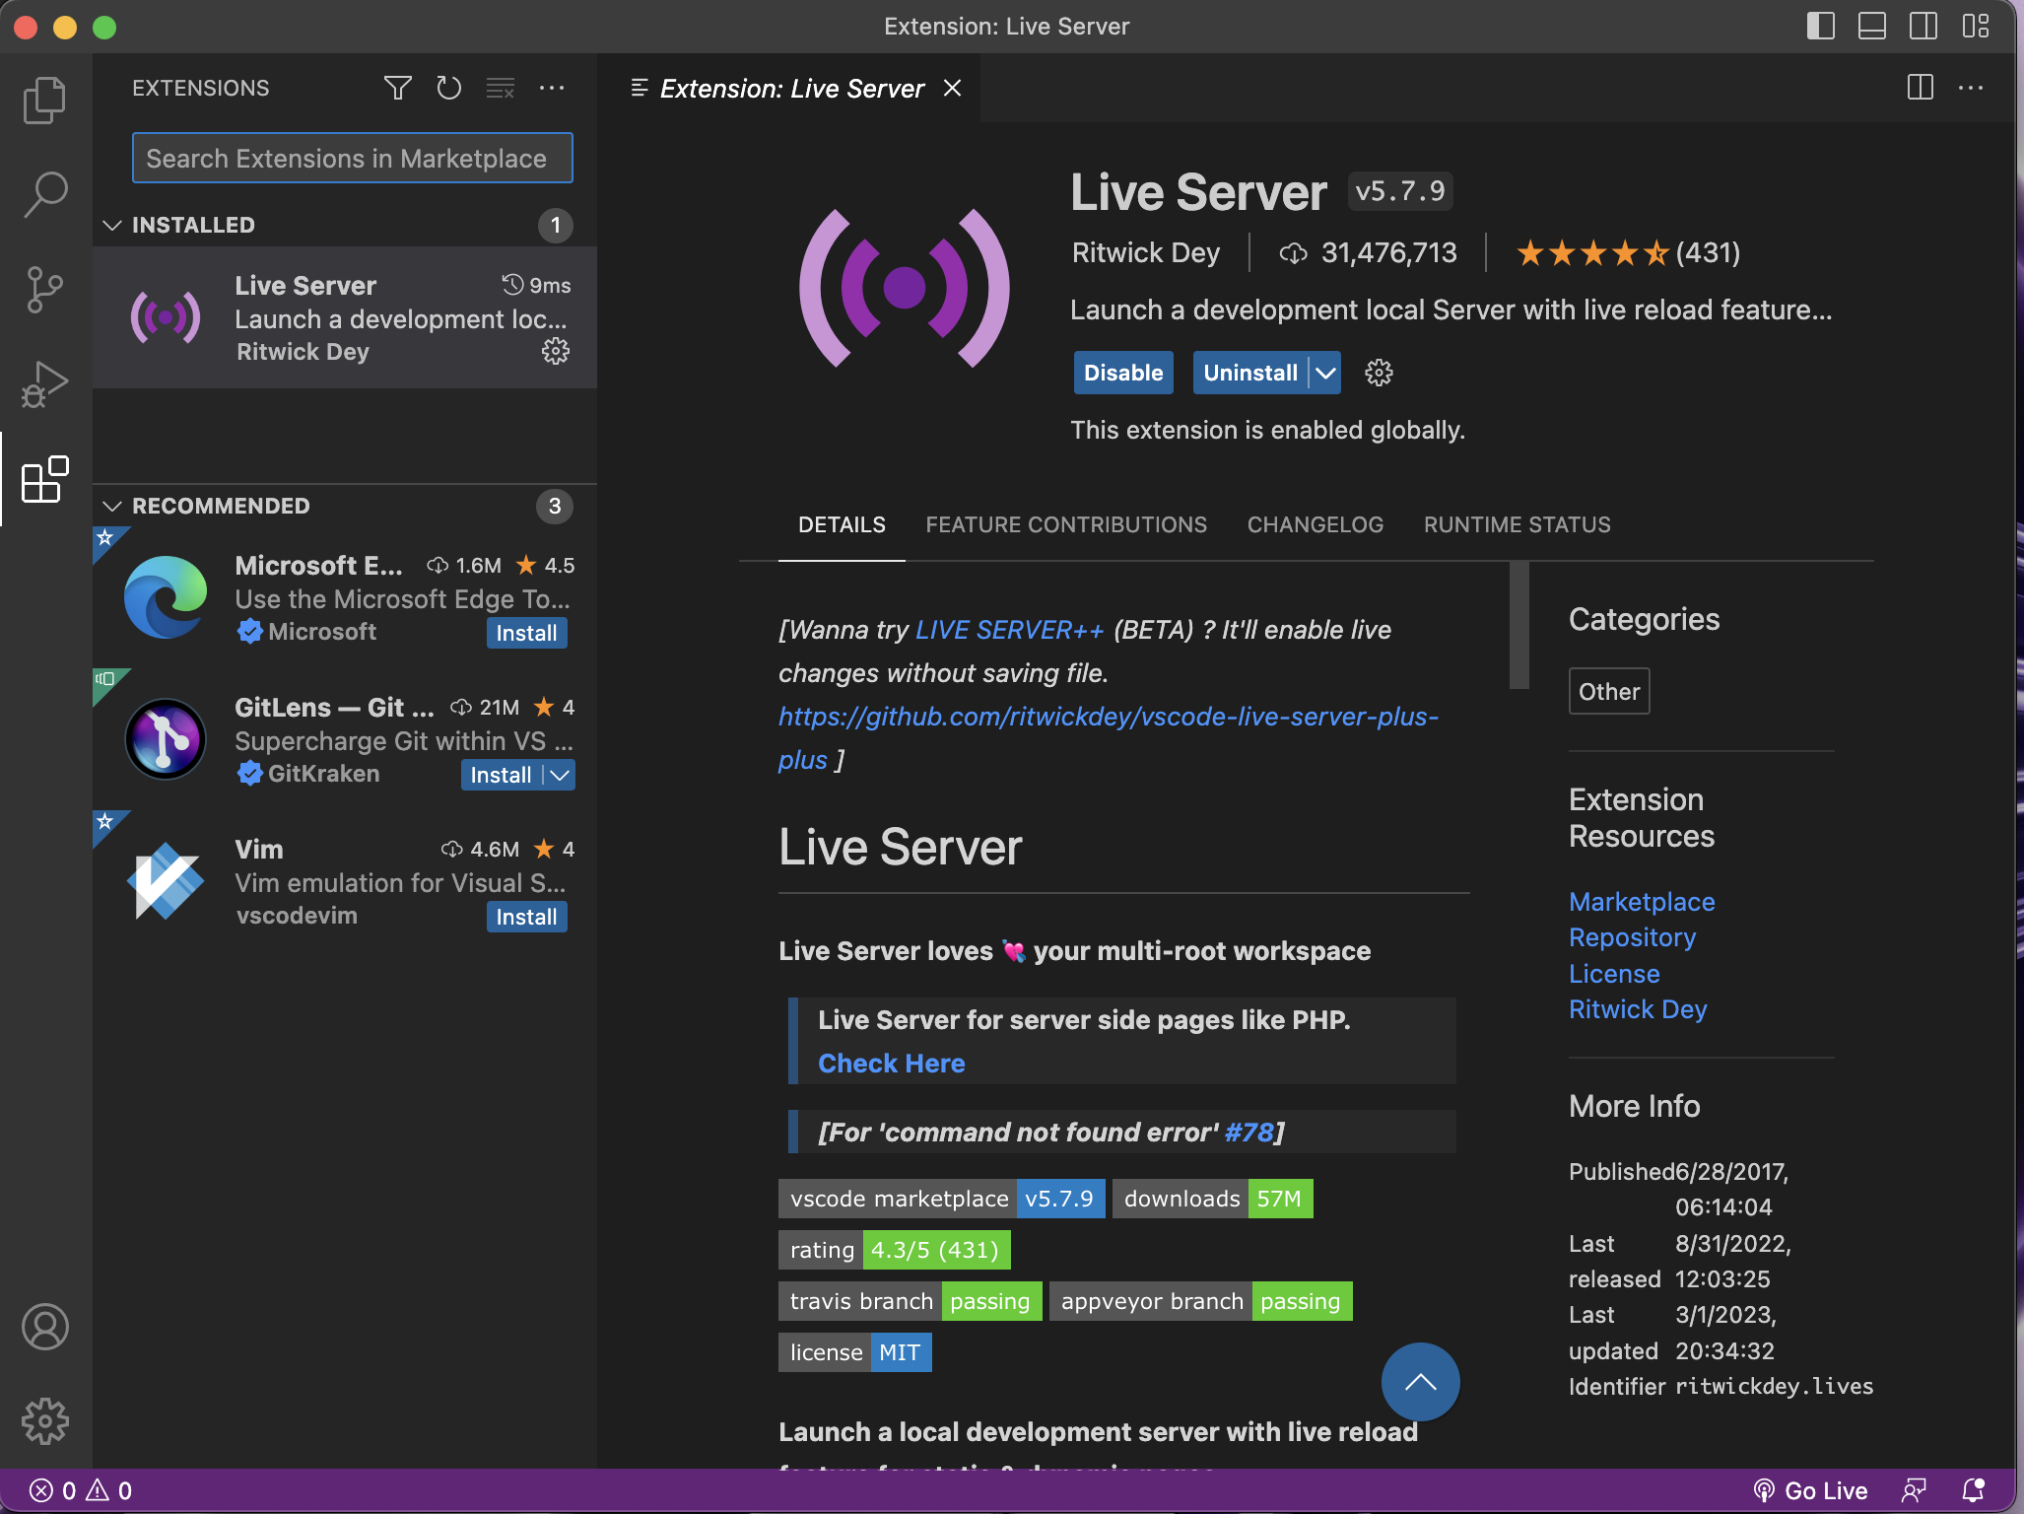The height and width of the screenshot is (1514, 2024).
Task: Install Microsoft Edge Tools extension
Action: pos(526,633)
